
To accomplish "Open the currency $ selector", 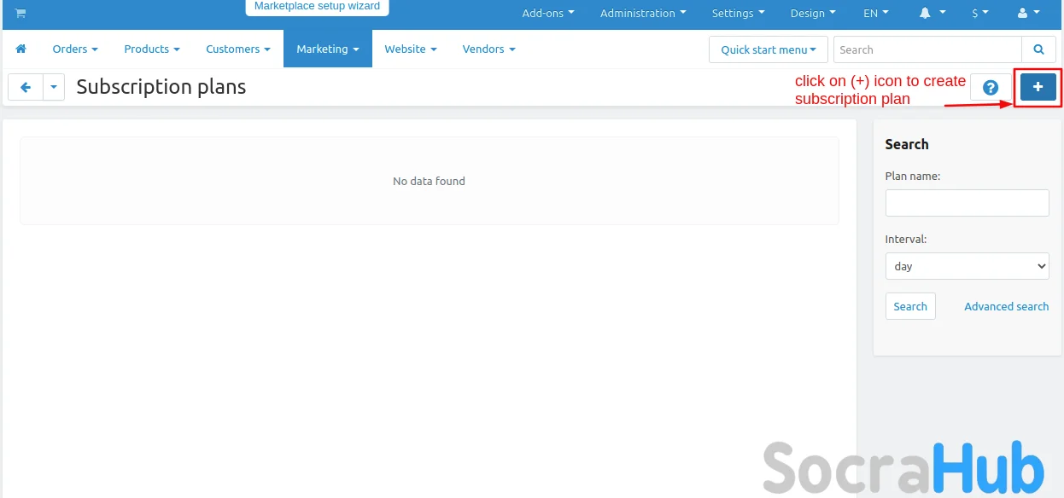I will tap(979, 14).
